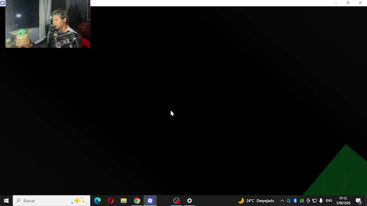Open the Windows Start menu
This screenshot has height=206, width=367.
(6, 201)
